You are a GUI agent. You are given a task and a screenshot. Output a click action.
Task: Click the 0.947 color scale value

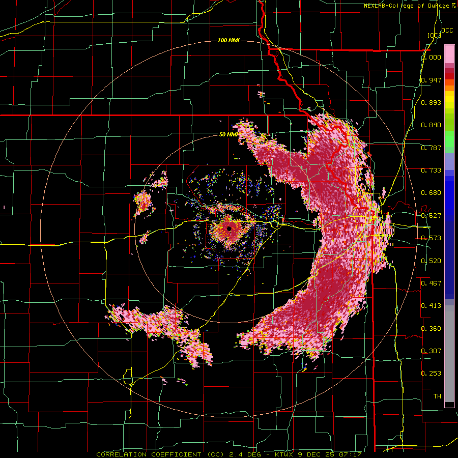[x=431, y=80]
